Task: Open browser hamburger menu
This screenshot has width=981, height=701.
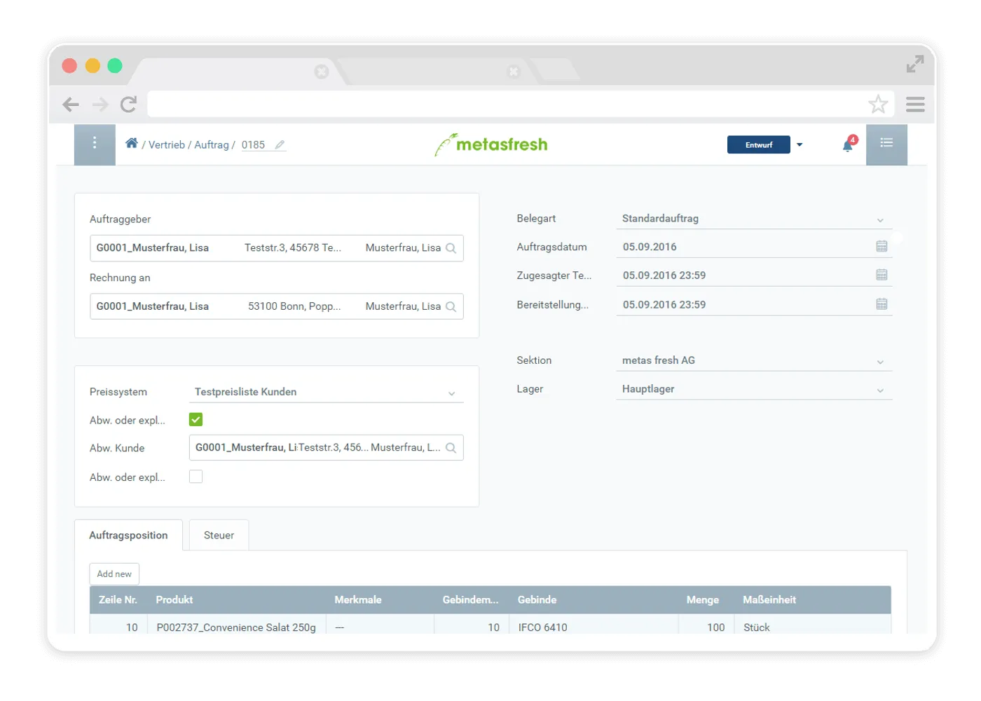Action: pyautogui.click(x=915, y=104)
